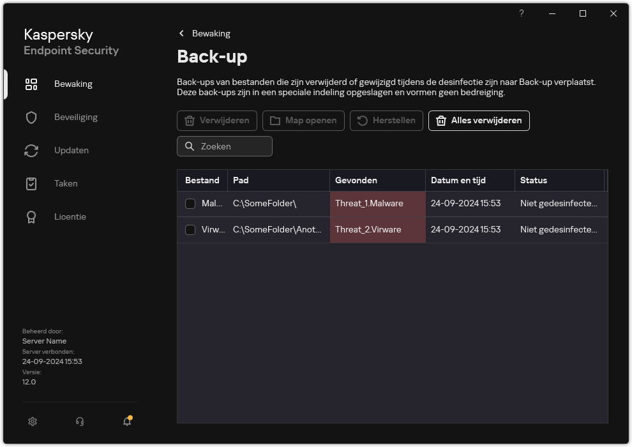The image size is (632, 447).
Task: Click the support headset icon
Action: [80, 421]
